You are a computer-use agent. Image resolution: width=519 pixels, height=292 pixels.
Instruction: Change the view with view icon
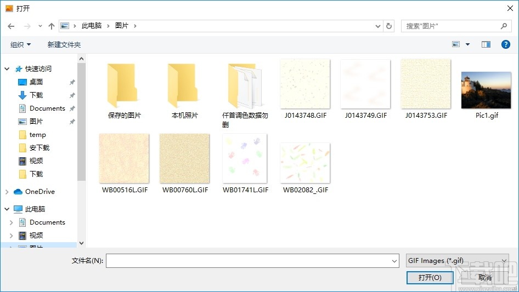pyautogui.click(x=456, y=44)
